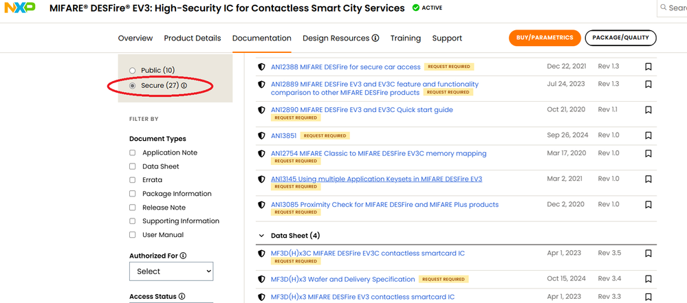Select the Secure (27) radio button
Screen dimensions: 687x303
click(133, 86)
